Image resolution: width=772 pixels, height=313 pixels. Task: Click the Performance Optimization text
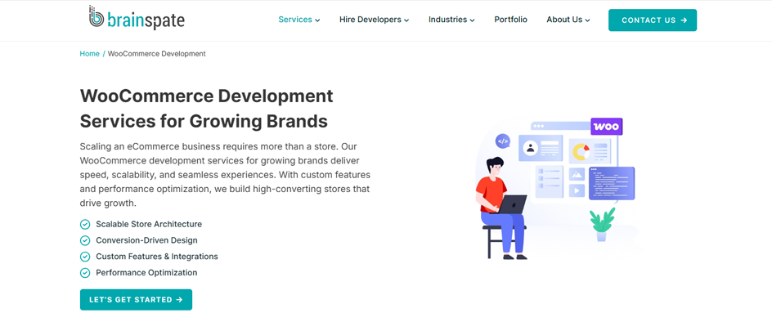(146, 273)
